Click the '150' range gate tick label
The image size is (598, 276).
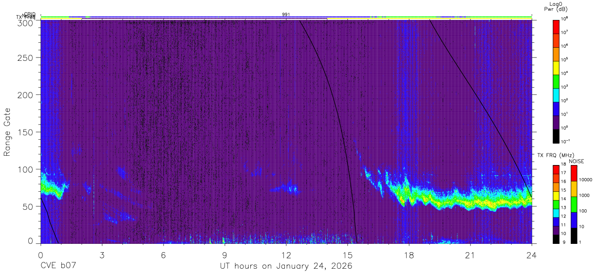pyautogui.click(x=25, y=132)
